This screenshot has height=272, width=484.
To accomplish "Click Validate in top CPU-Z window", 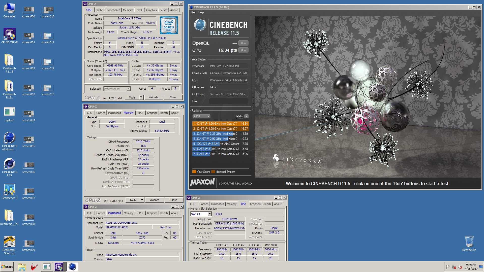I will pos(154,97).
